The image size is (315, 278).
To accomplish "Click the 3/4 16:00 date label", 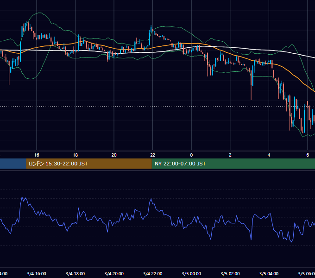I will pos(37,274).
